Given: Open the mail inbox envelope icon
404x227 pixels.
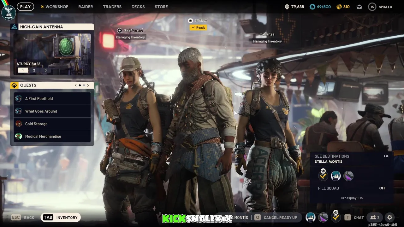Looking at the screenshot, I should (359, 7).
